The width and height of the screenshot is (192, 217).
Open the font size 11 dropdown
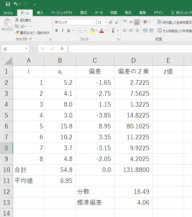pyautogui.click(x=105, y=22)
